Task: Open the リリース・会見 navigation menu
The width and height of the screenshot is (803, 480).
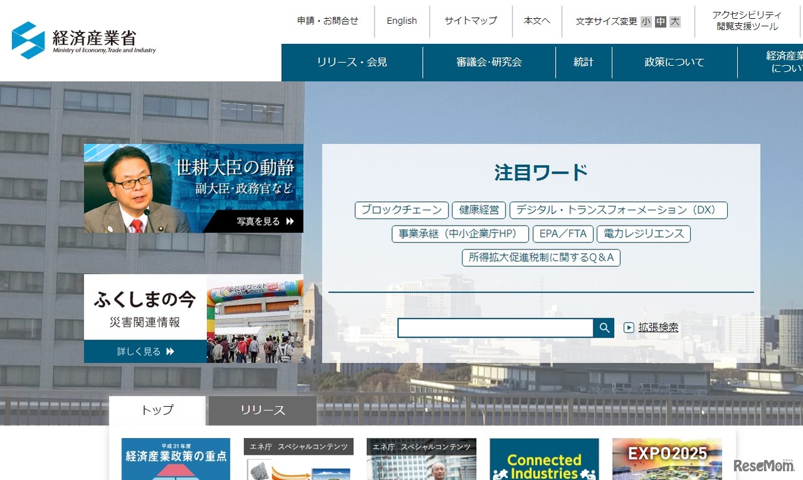Action: point(352,62)
